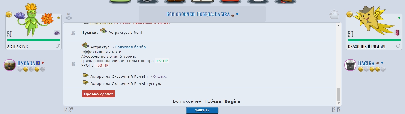The image size is (405, 114).
Task: Open Астерелла link in the 'Отдых' line
Action: tap(100, 76)
